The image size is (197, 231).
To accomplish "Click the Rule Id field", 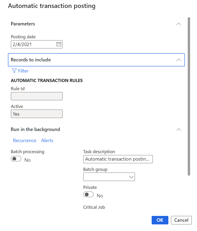I will (37, 96).
